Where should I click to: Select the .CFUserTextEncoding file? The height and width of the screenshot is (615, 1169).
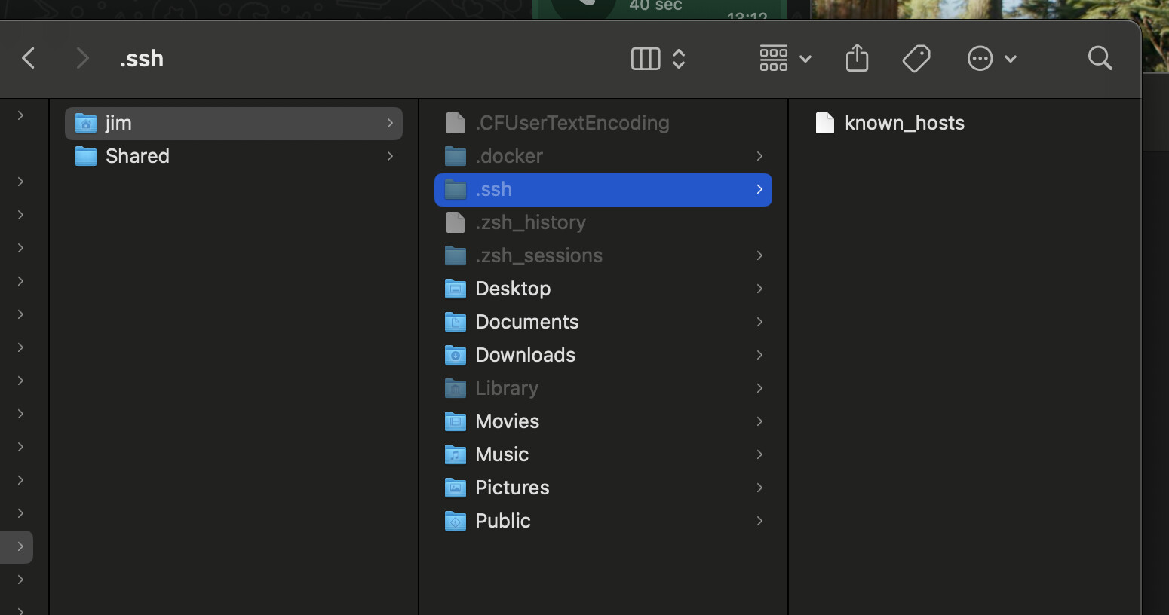tap(603, 123)
